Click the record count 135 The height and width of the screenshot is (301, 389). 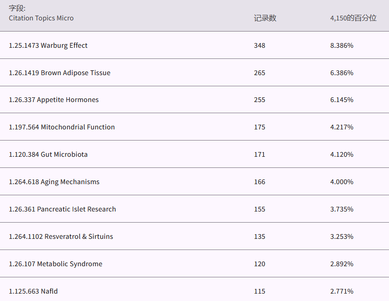coord(259,237)
